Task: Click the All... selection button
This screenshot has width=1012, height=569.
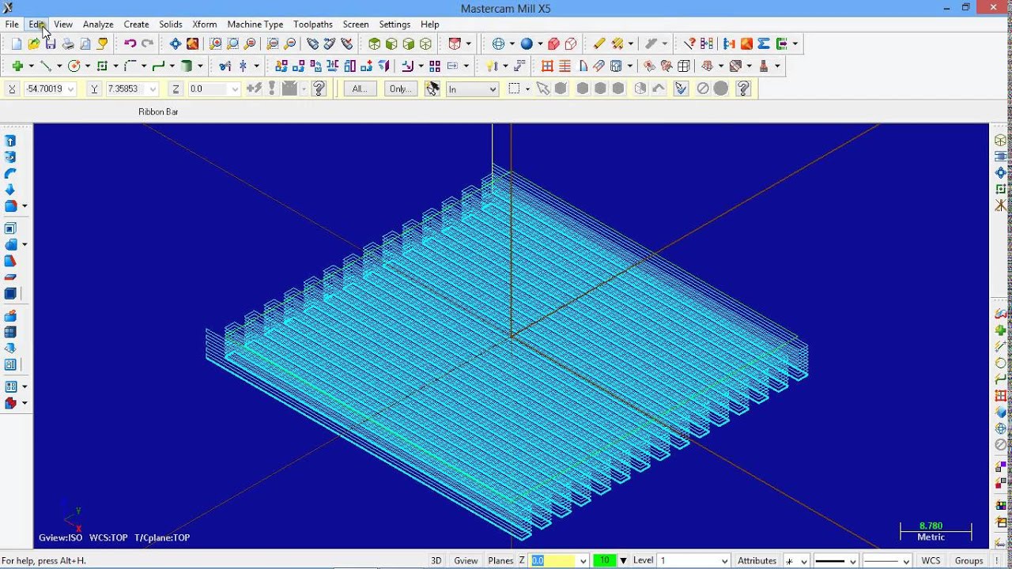Action: tap(360, 89)
